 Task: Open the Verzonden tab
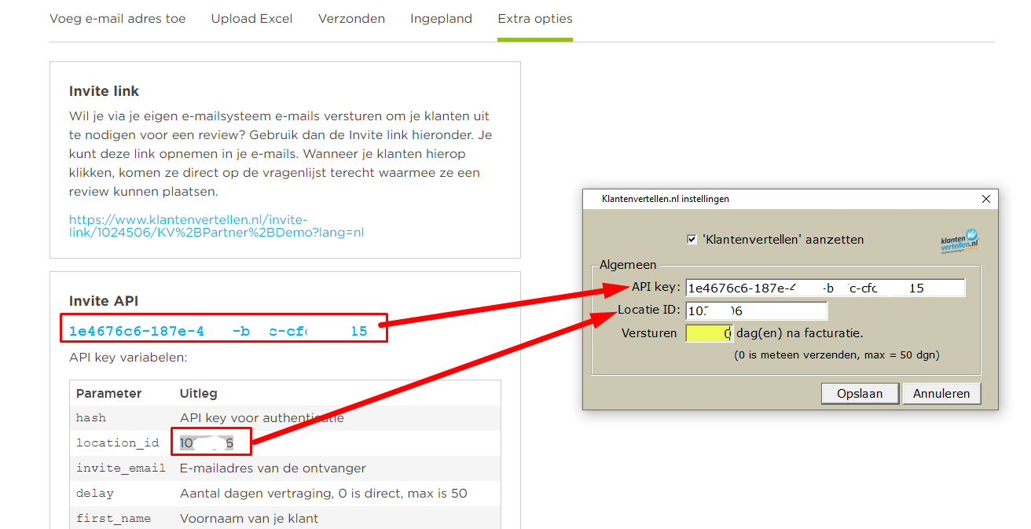point(351,19)
